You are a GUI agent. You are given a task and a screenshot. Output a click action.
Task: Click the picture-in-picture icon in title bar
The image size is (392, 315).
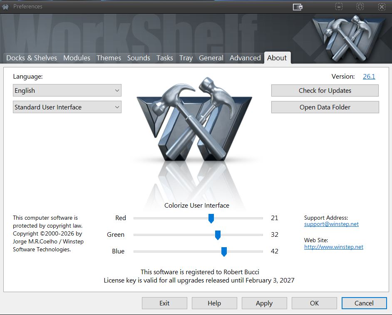[298, 7]
